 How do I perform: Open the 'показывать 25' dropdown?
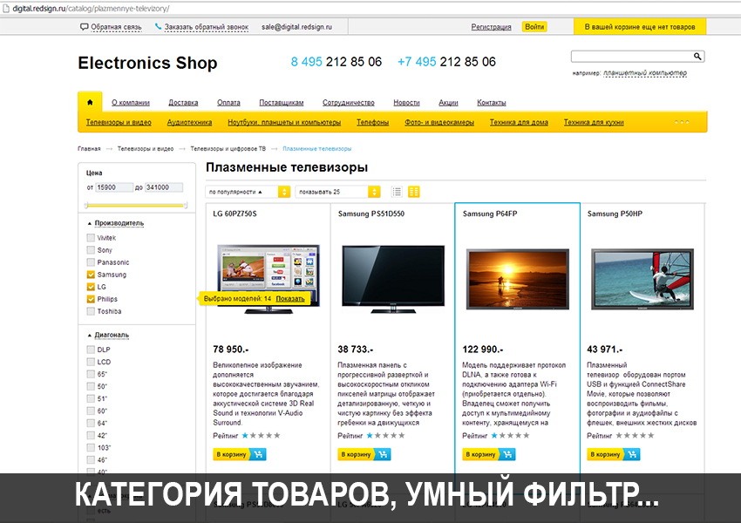coord(338,192)
